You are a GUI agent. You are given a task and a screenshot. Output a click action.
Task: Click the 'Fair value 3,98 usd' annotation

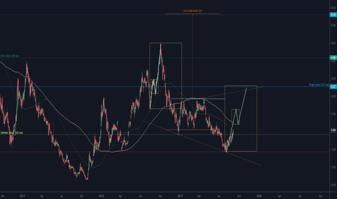(x=10, y=56)
